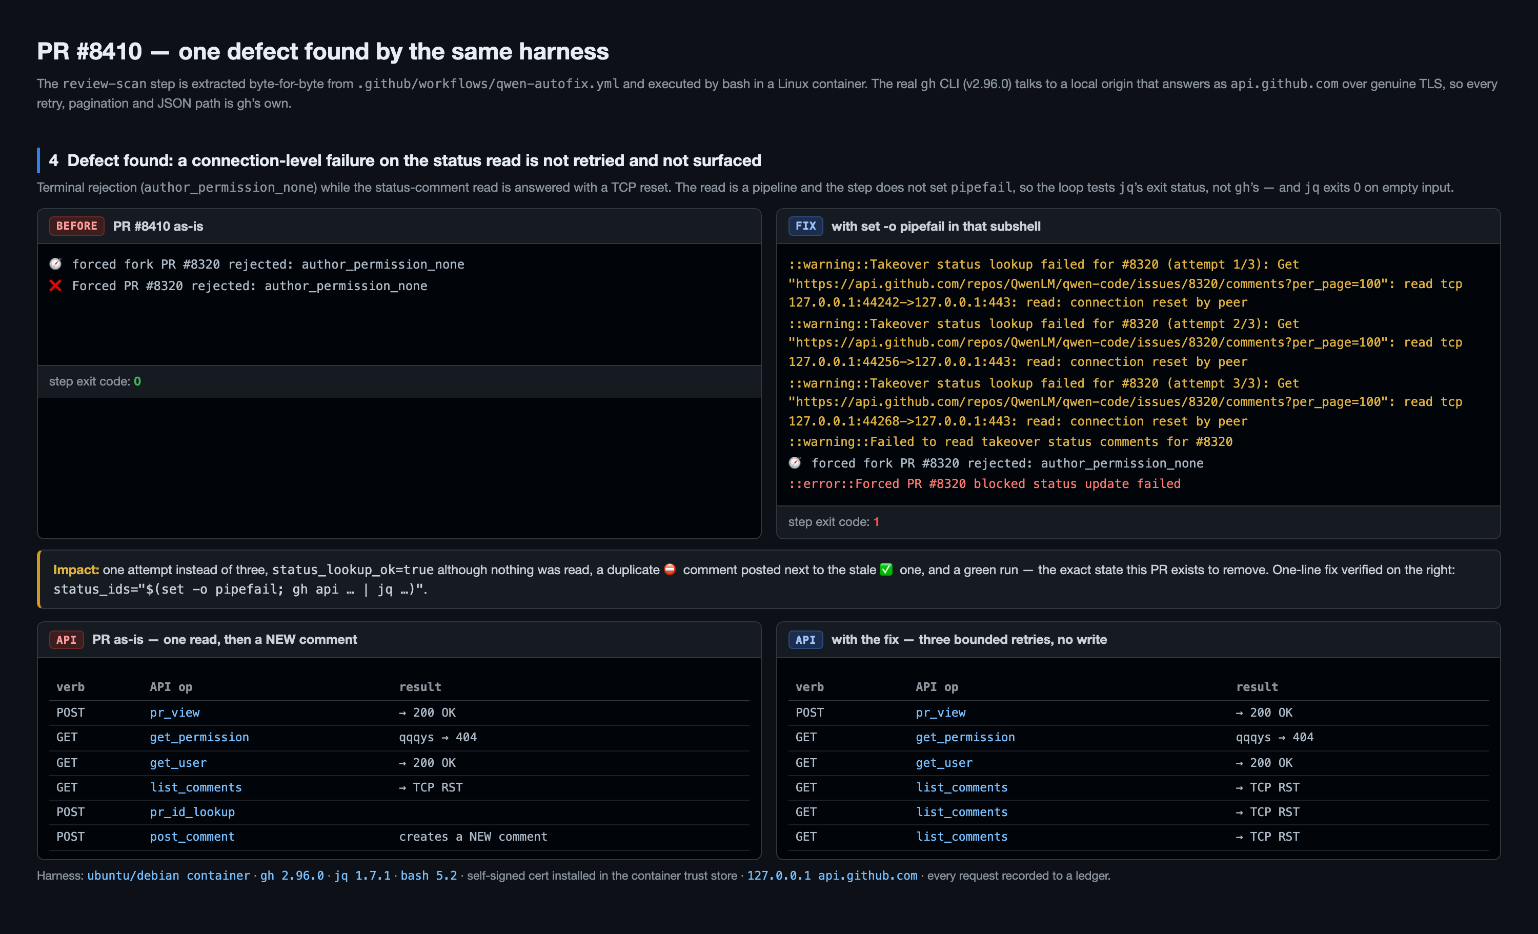This screenshot has height=934, width=1538.
Task: Click the blue FIX badge
Action: click(805, 226)
